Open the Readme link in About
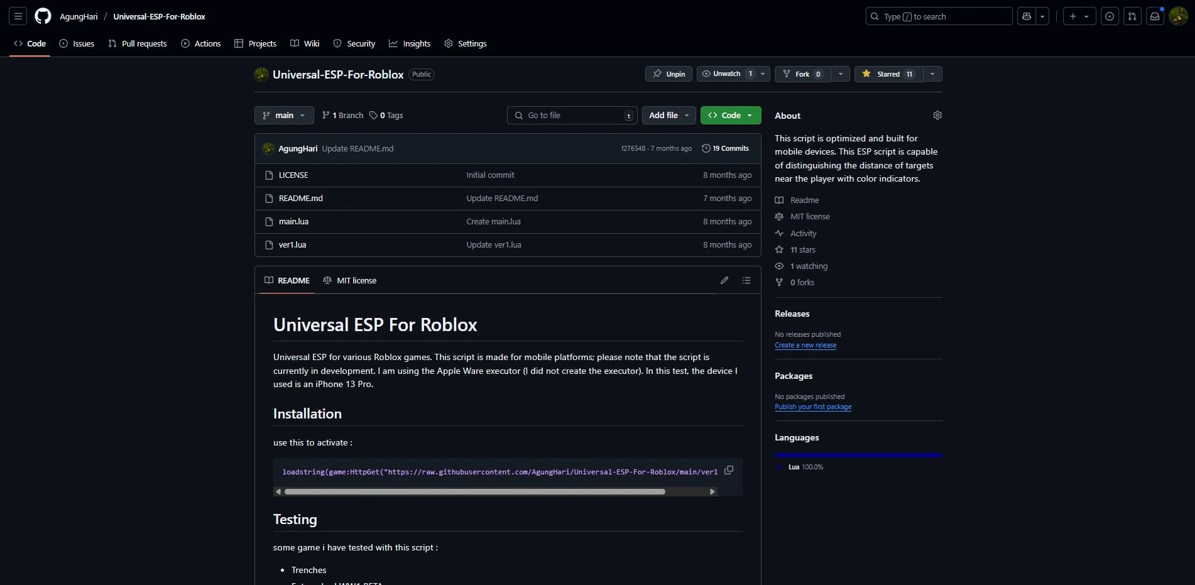Screen dimensions: 1195x585 point(797,200)
